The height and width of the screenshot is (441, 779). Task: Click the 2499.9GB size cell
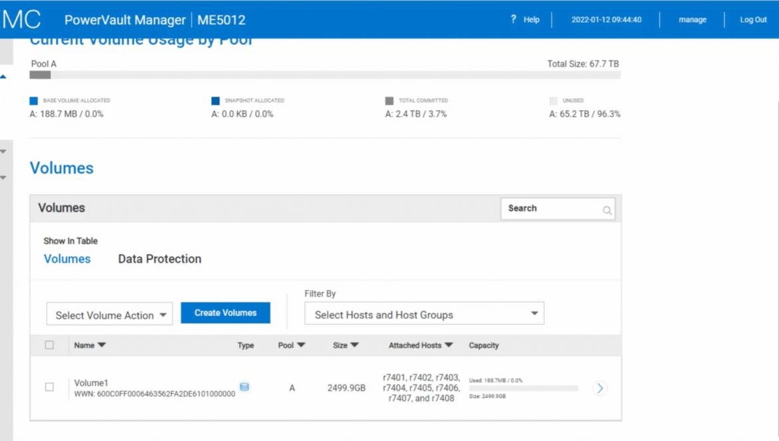coord(346,388)
